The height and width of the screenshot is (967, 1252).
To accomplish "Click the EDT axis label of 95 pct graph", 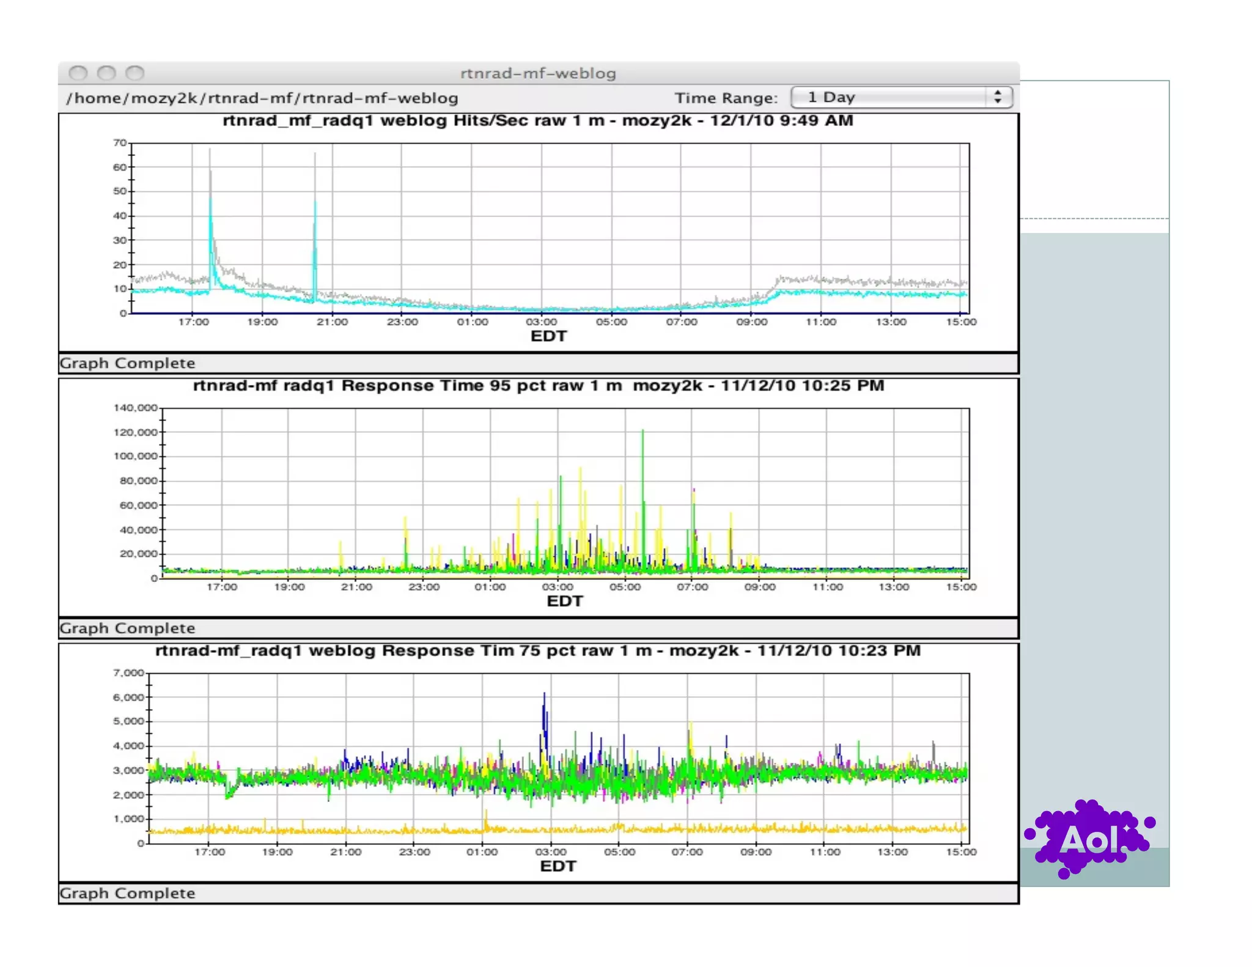I will tap(564, 601).
